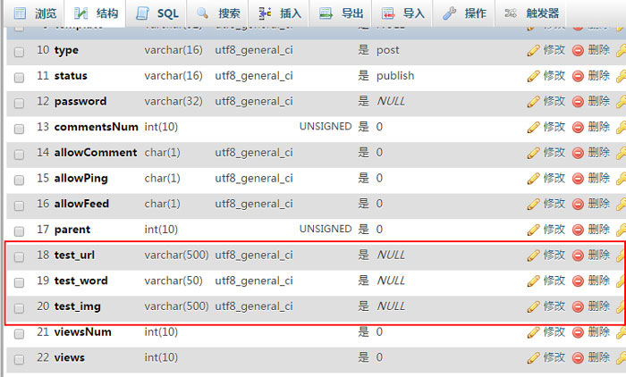Click the pencil icon in the status row
This screenshot has height=377, width=626.
(534, 76)
